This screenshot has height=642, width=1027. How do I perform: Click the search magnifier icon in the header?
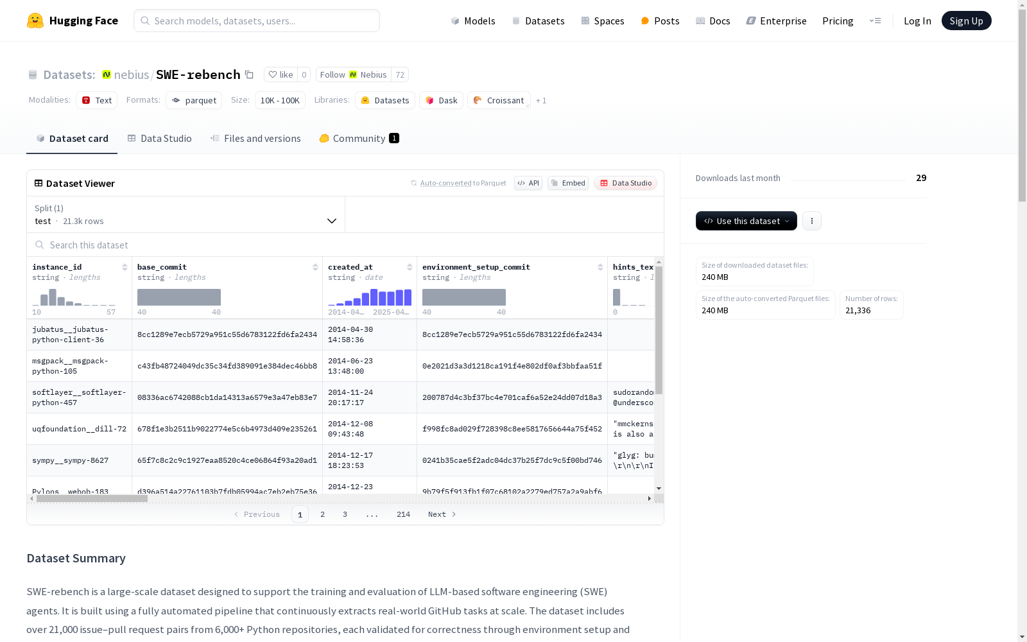[145, 21]
